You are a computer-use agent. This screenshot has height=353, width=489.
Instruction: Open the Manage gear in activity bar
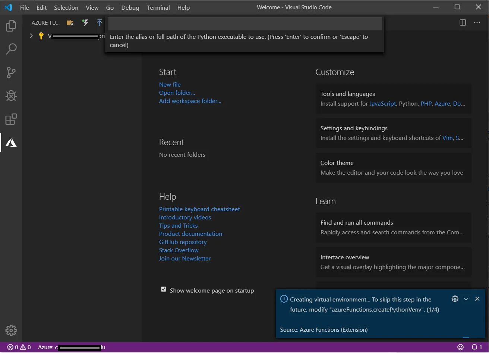pos(11,330)
